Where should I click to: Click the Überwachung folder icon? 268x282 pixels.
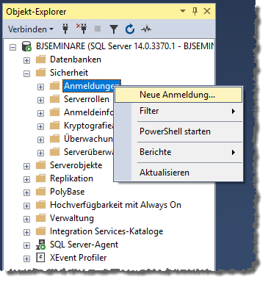54,139
